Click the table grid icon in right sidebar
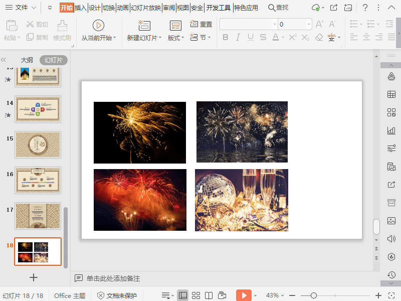The width and height of the screenshot is (401, 301). tap(391, 94)
